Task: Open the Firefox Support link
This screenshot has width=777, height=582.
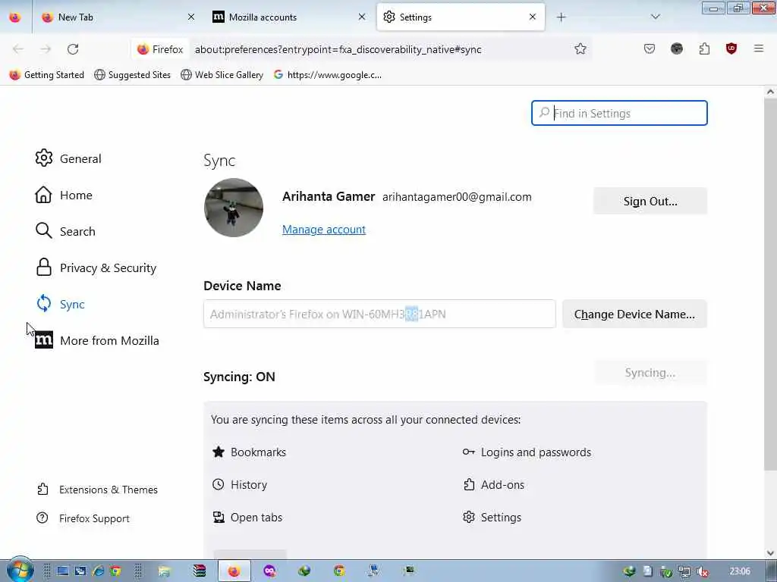Action: [x=83, y=518]
